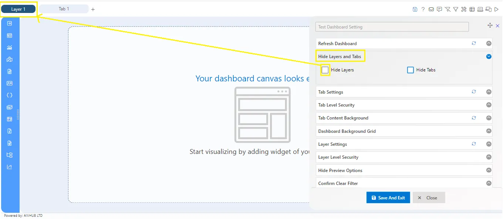Screen dimensions: 503x219
Task: Expand the Hide Preview Options chevron
Action: (489, 170)
